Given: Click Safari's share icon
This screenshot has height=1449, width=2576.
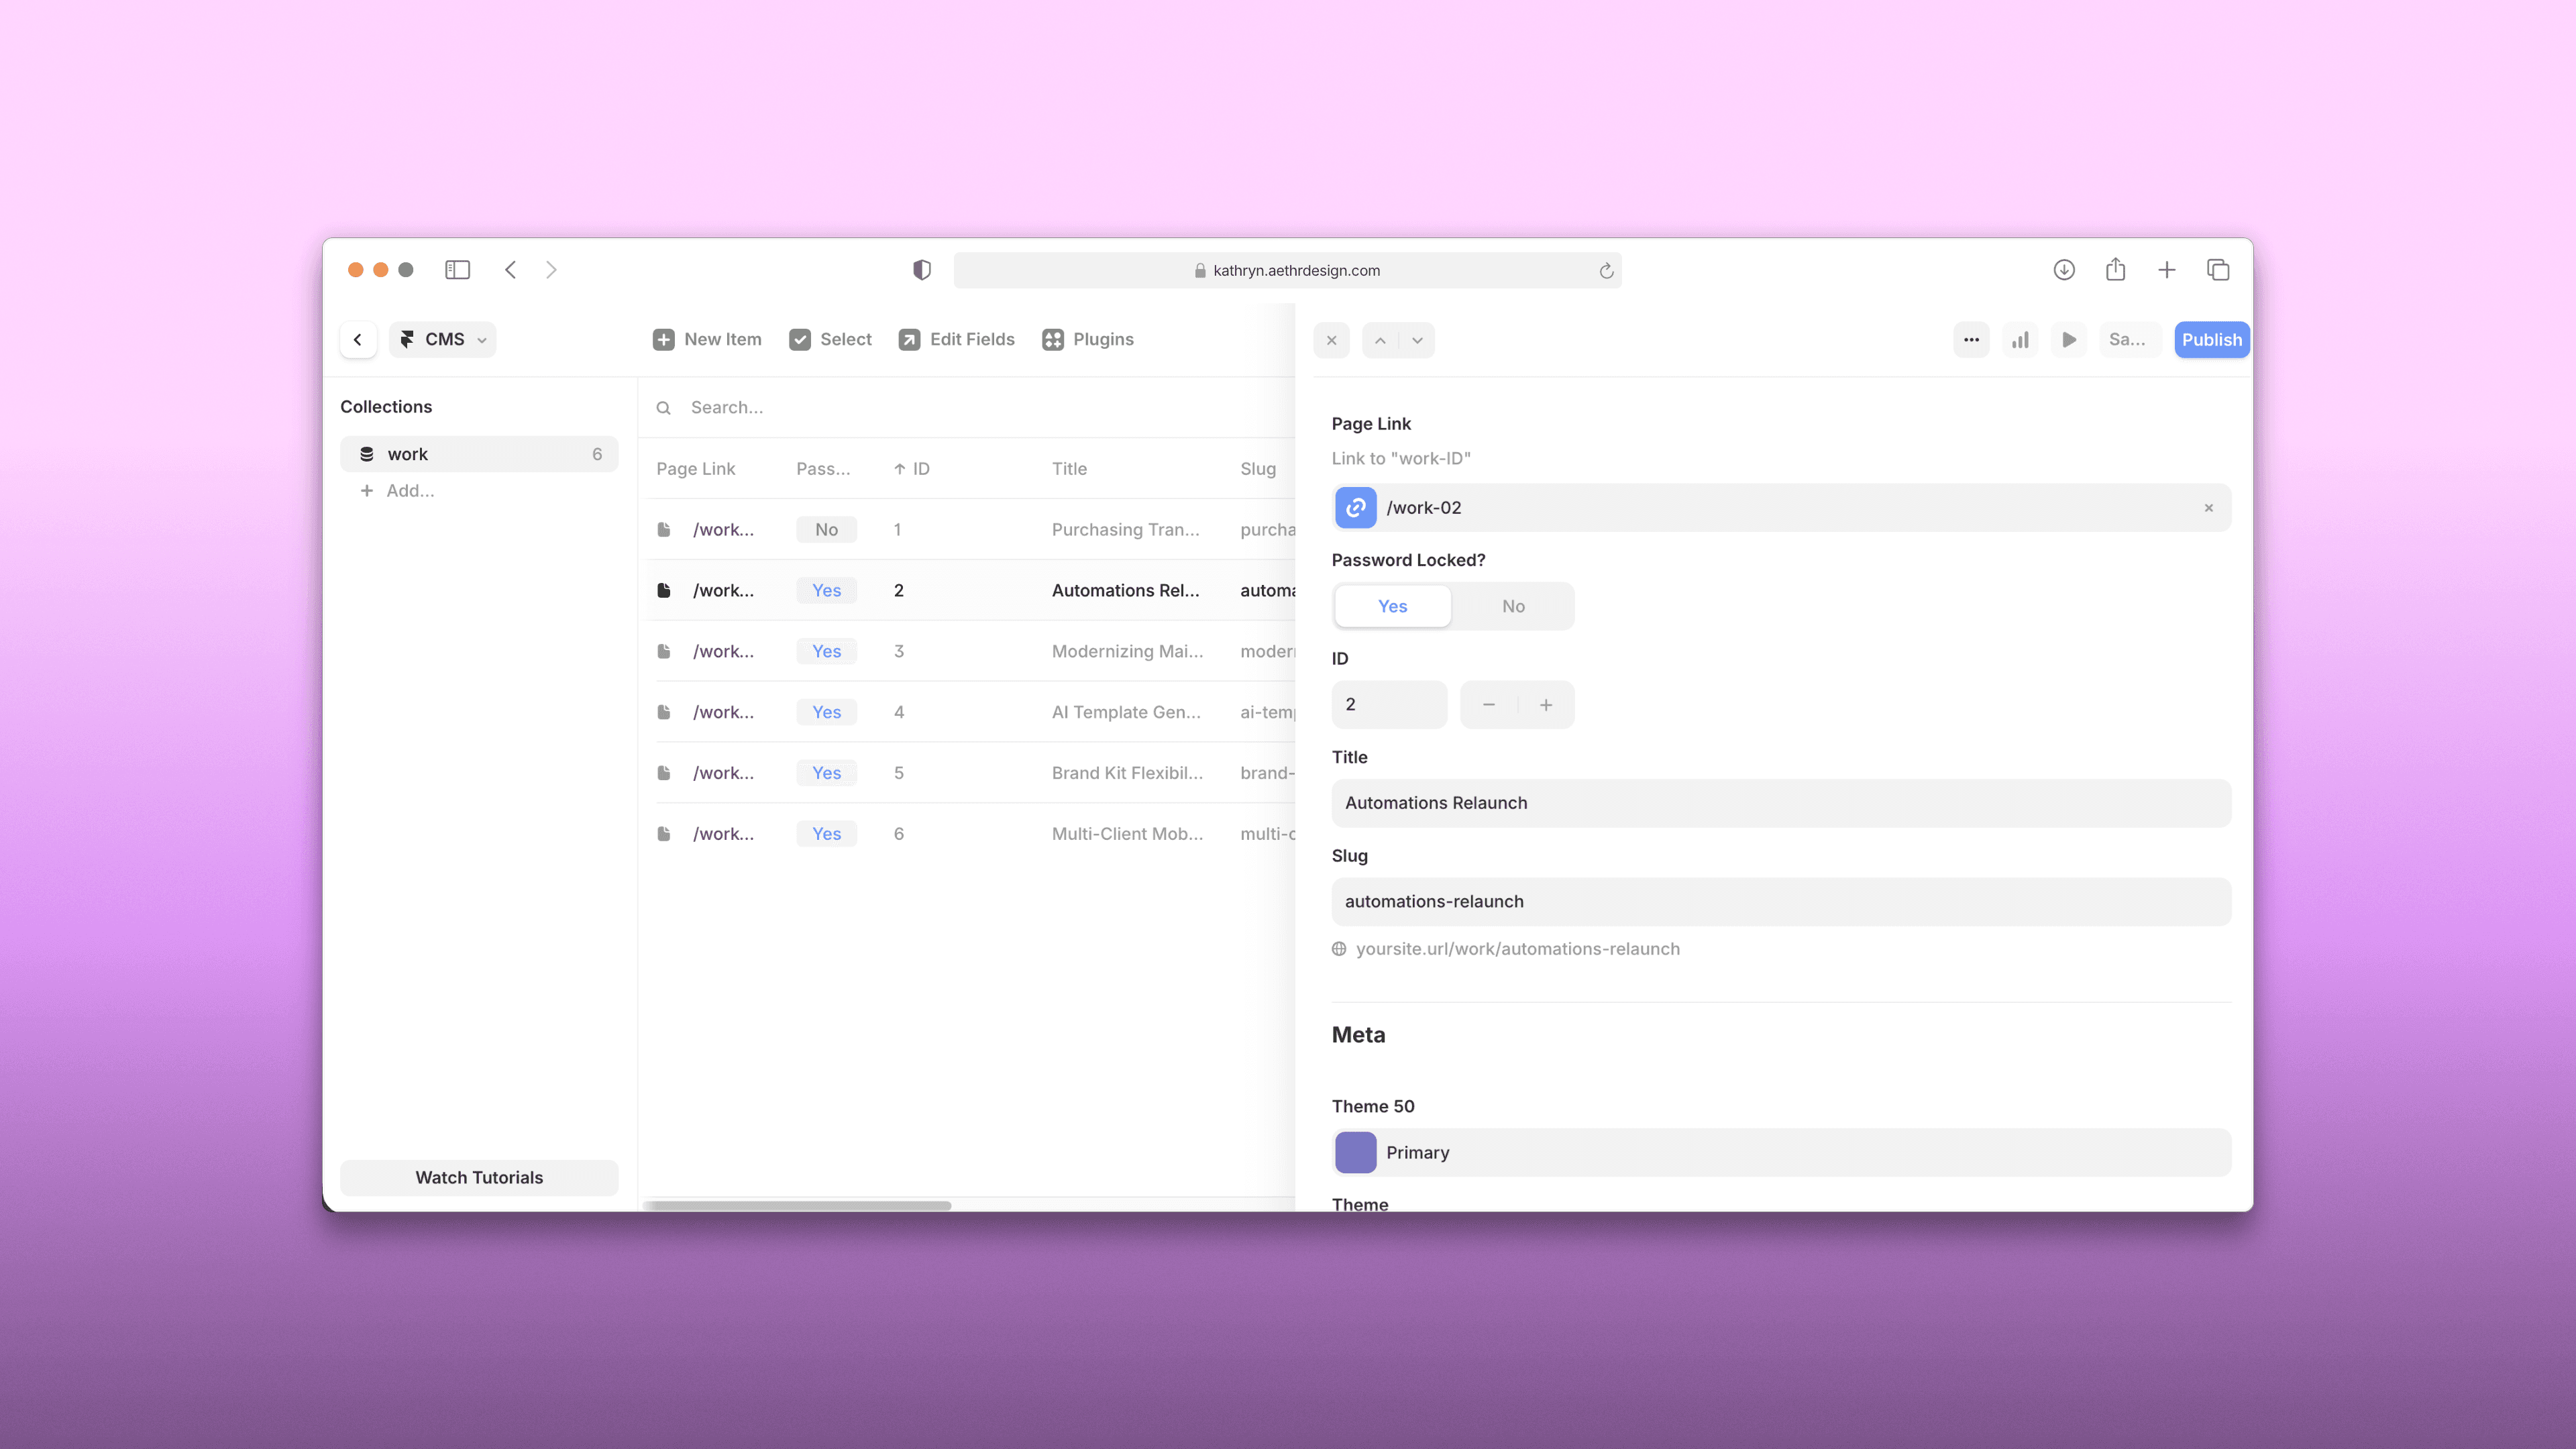Looking at the screenshot, I should pyautogui.click(x=2115, y=270).
